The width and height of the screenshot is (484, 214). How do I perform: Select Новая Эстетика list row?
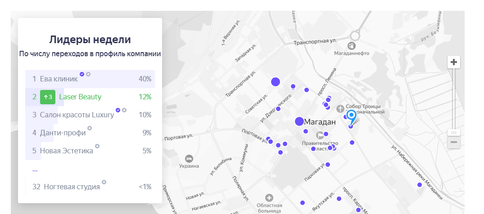66,151
